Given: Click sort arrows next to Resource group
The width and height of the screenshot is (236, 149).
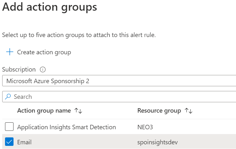Looking at the screenshot, I should pyautogui.click(x=189, y=111).
